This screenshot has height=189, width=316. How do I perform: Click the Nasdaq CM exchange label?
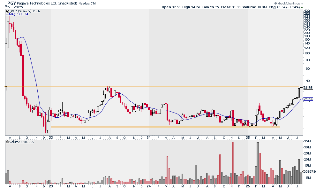point(87,3)
